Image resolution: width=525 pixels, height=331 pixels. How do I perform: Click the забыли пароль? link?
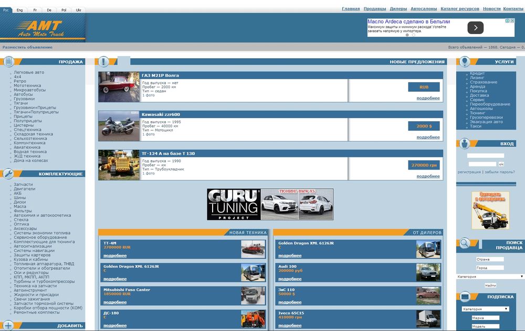(500, 172)
